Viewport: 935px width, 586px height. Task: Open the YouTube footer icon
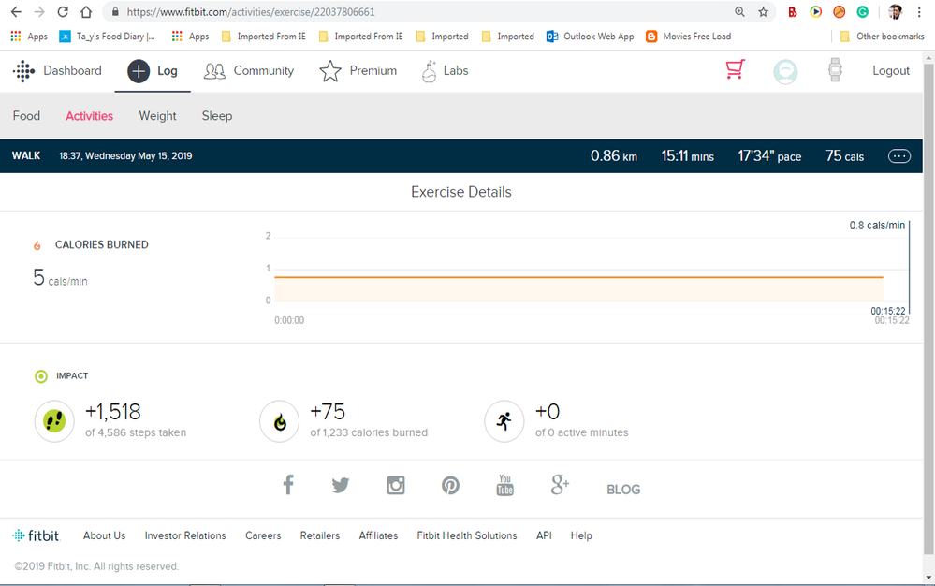point(505,485)
